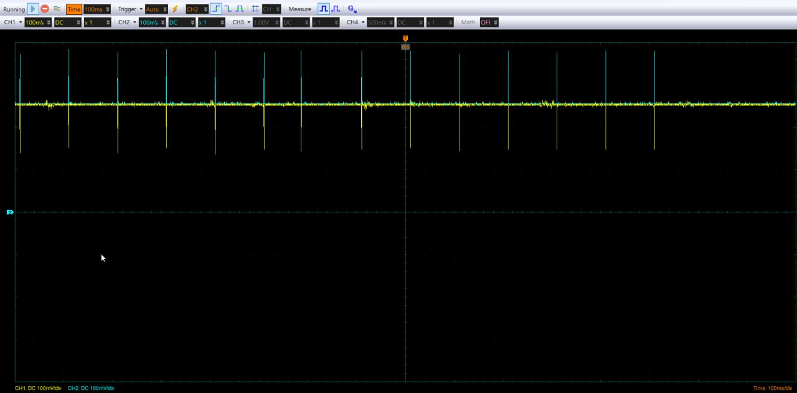The width and height of the screenshot is (797, 393).
Task: Open the CH1 channel menu
Action: [13, 22]
